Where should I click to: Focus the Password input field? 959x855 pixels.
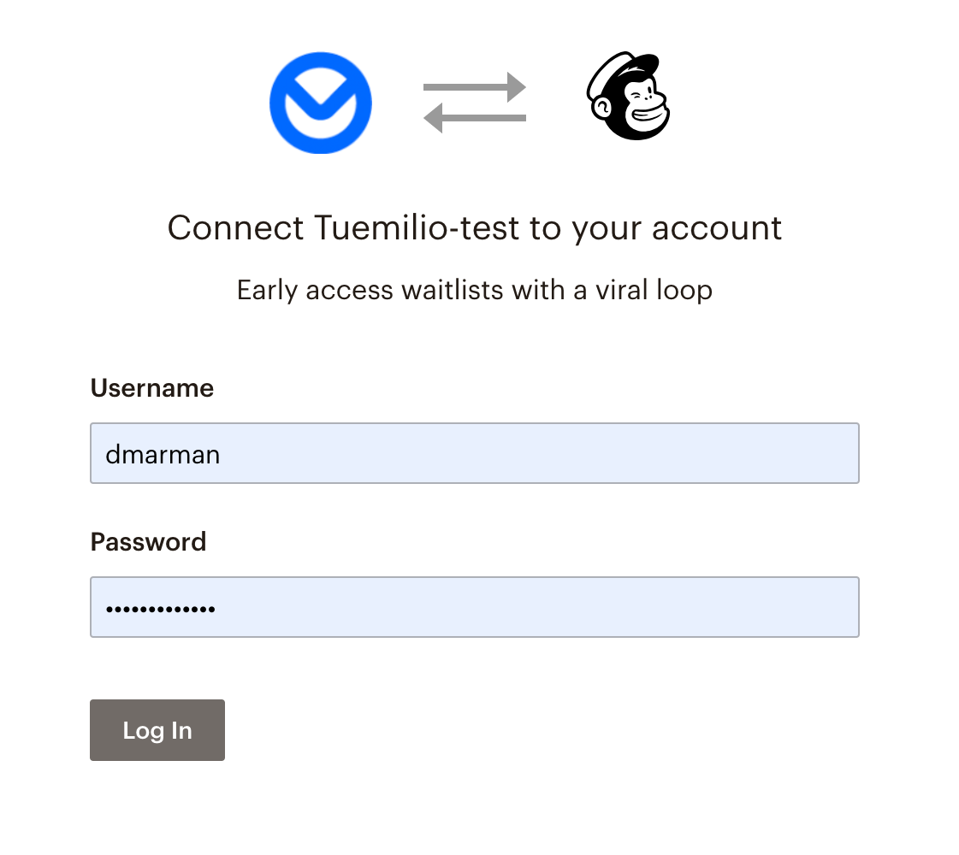[x=474, y=607]
